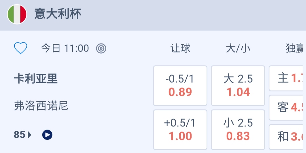Choose 小 2.5 under odds 0.83
Image resolution: width=306 pixels, height=153 pixels.
click(x=238, y=130)
